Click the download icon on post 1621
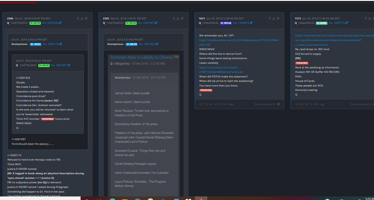The height and width of the screenshot is (200, 374). [274, 18]
